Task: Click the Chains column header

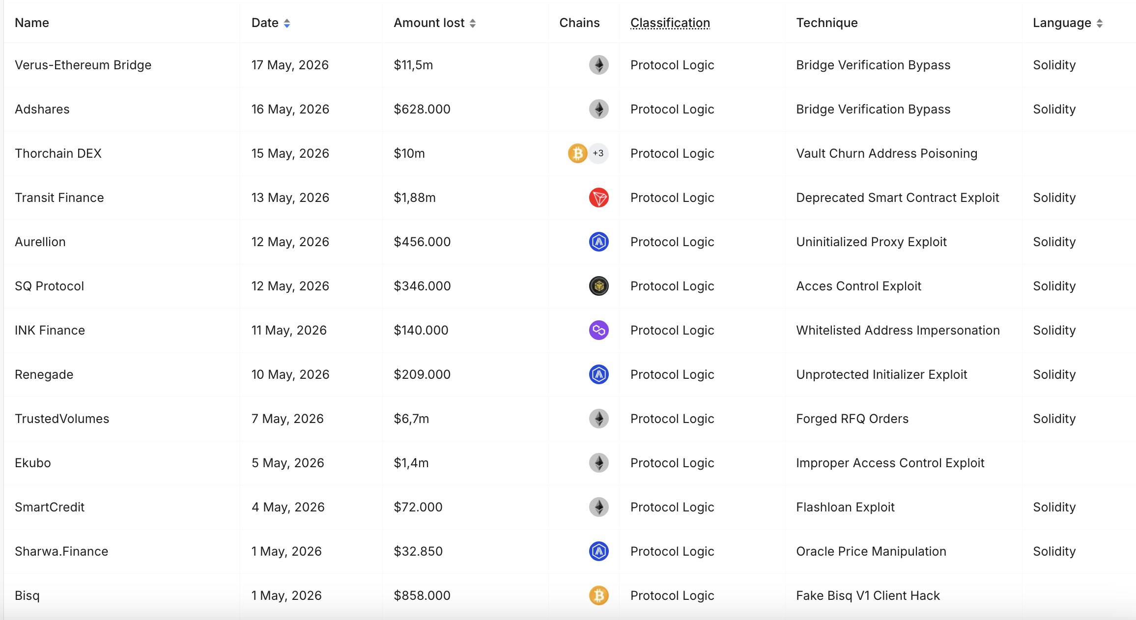Action: point(579,23)
